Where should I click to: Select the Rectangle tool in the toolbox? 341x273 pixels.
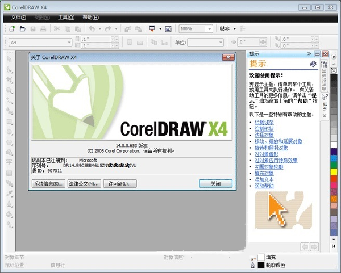pyautogui.click(x=10, y=121)
